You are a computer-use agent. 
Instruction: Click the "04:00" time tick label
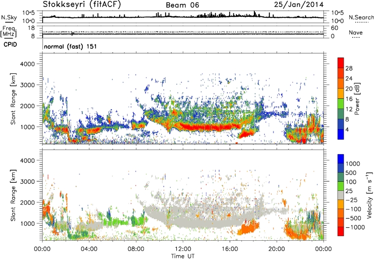[x=89, y=249]
